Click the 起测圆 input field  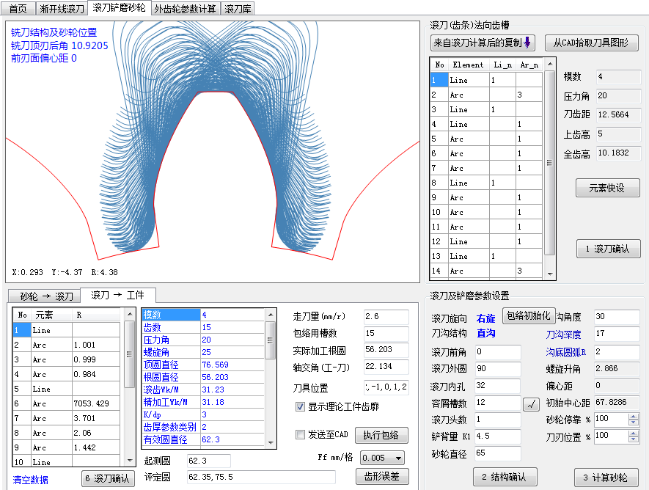[x=208, y=461]
